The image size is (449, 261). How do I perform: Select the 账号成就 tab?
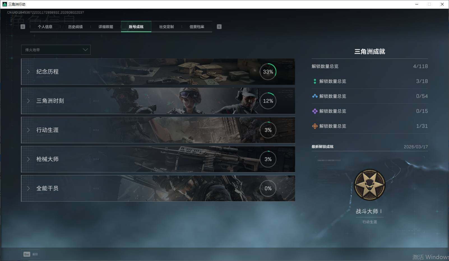[x=136, y=27]
